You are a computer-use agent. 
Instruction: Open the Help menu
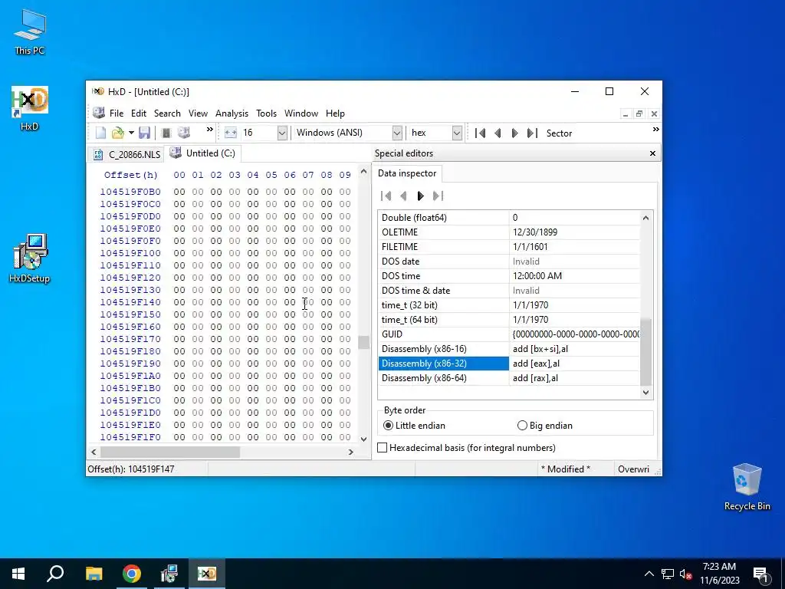coord(335,114)
